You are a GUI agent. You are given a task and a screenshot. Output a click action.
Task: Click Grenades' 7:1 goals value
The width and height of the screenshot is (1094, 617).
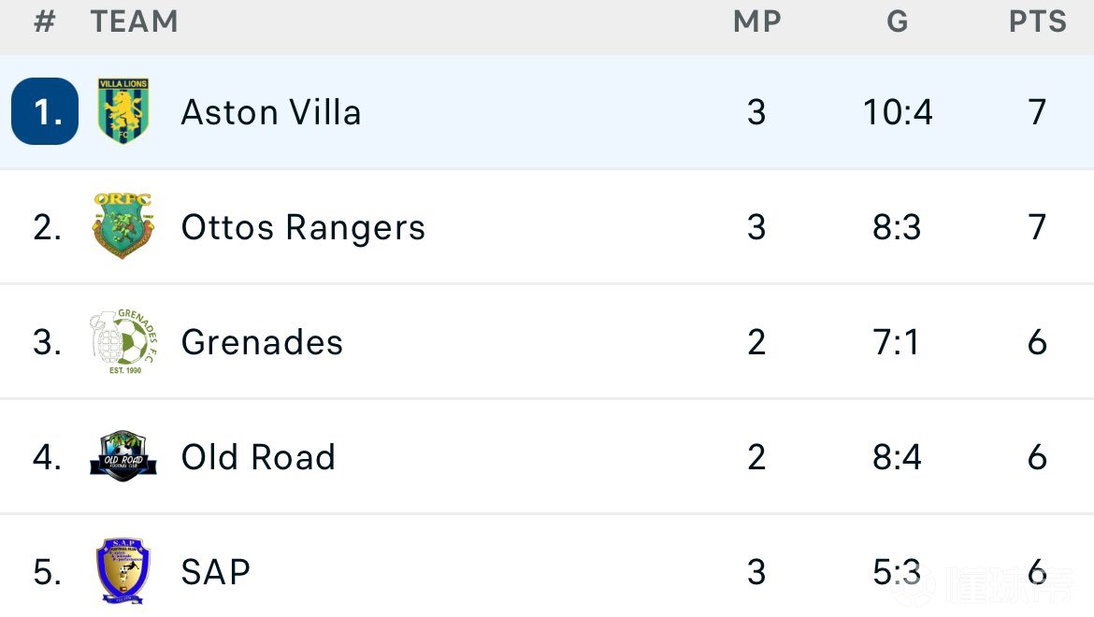(898, 343)
